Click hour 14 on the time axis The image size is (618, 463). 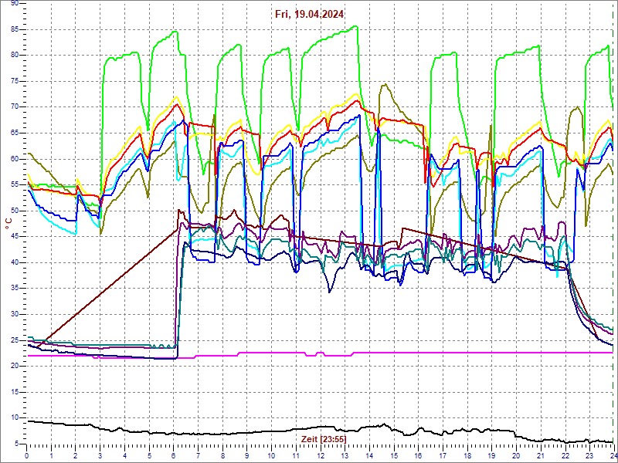click(x=369, y=455)
